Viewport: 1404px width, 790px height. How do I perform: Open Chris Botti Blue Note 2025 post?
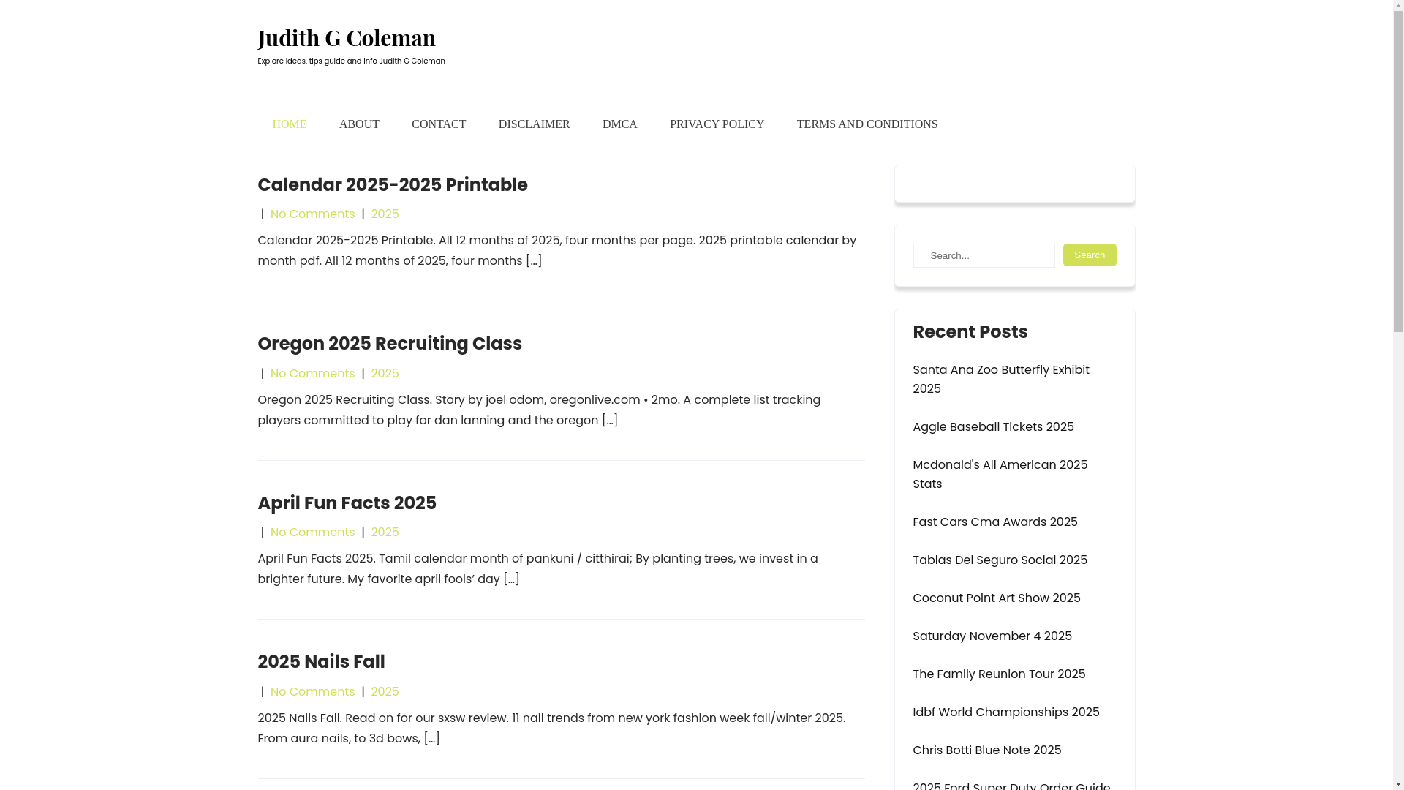click(x=986, y=750)
